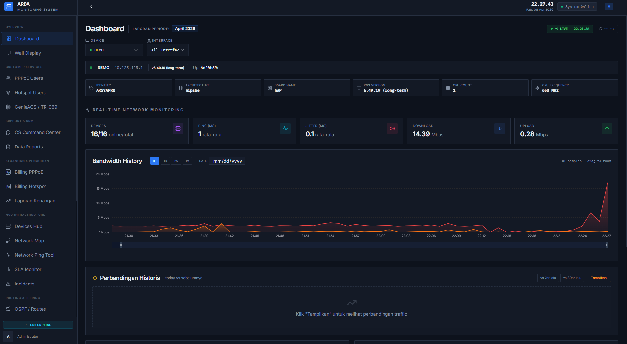Choose vs 30hr lalu comparison
This screenshot has width=627, height=344.
pos(572,278)
